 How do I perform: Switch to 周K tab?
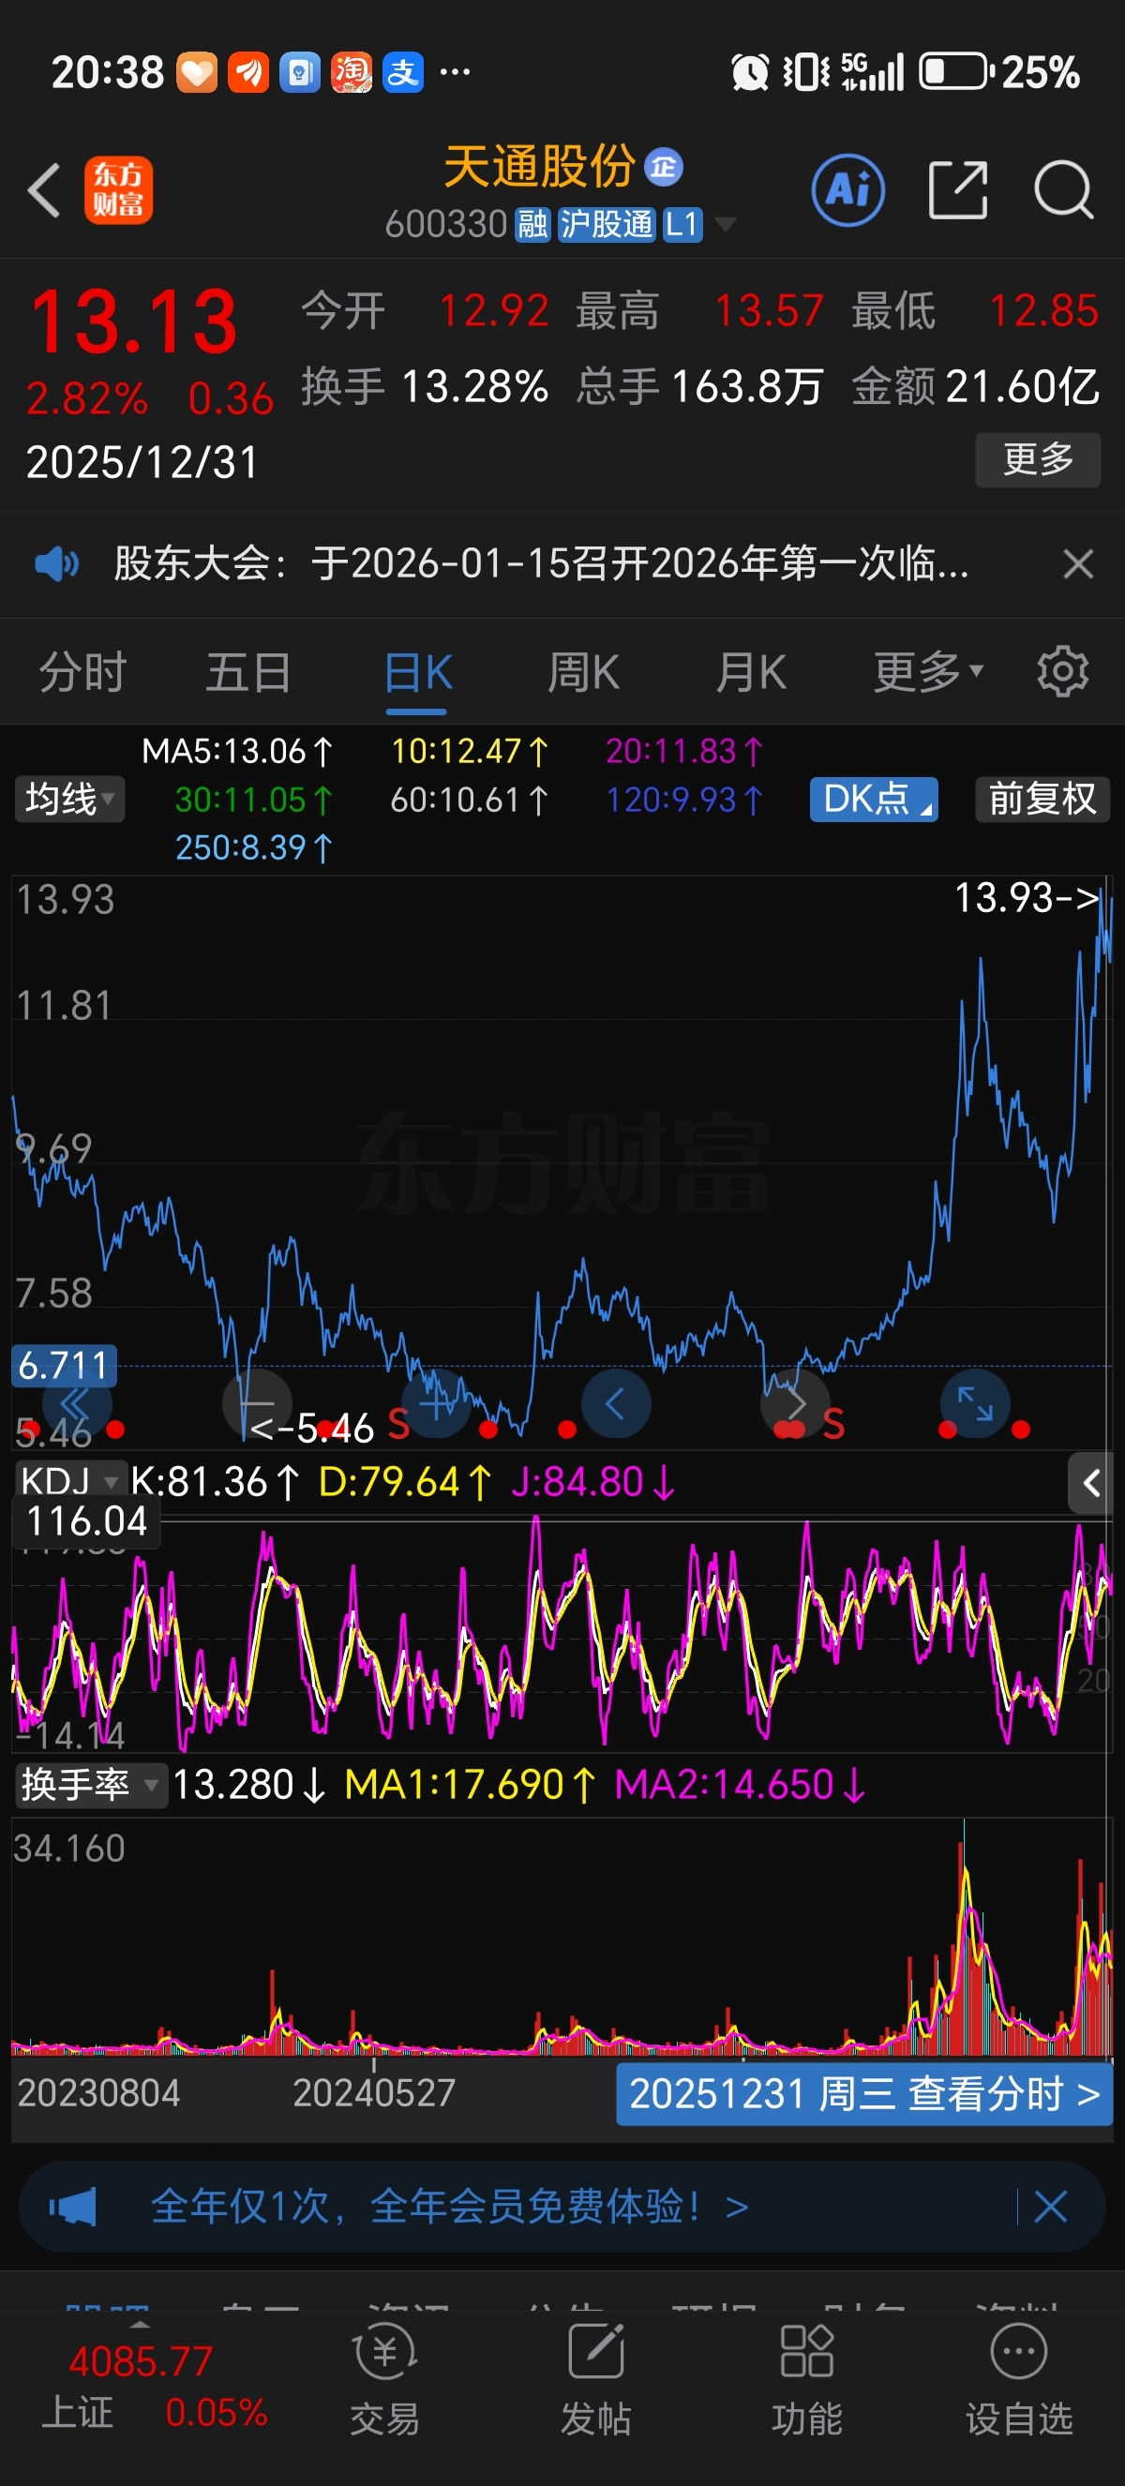584,672
